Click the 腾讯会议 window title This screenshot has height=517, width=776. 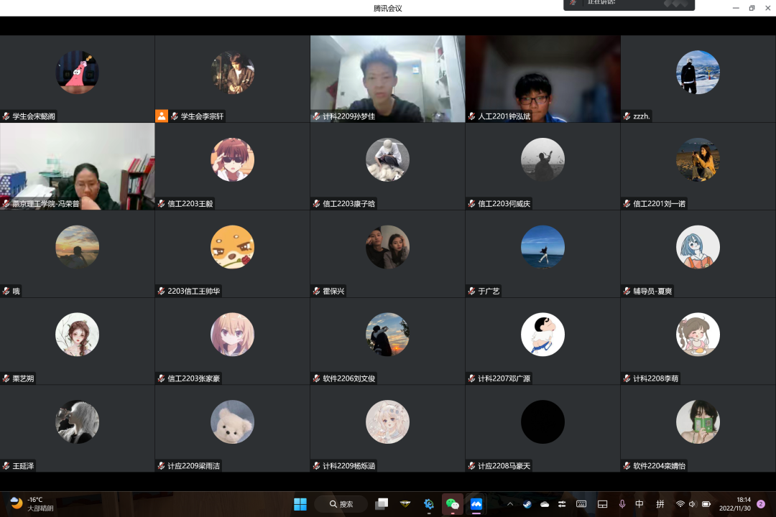[x=388, y=8]
